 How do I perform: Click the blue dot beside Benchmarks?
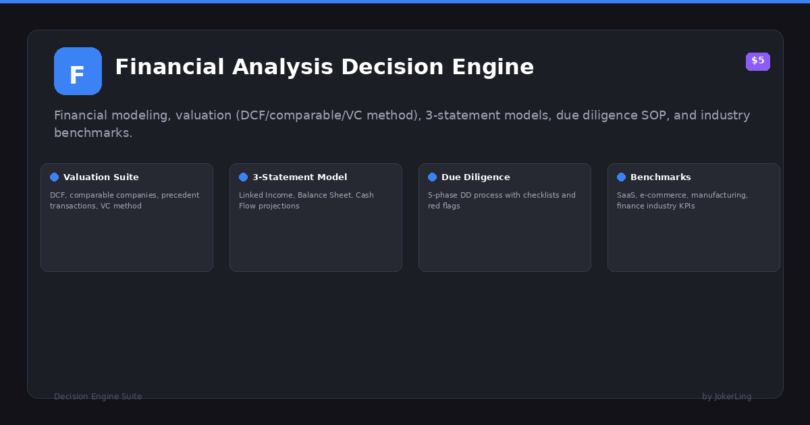(x=622, y=177)
